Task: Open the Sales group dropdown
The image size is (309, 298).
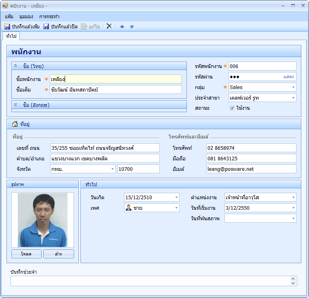Action: click(x=293, y=87)
